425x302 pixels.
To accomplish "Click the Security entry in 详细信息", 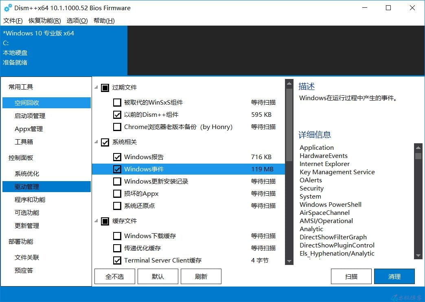I will click(311, 188).
